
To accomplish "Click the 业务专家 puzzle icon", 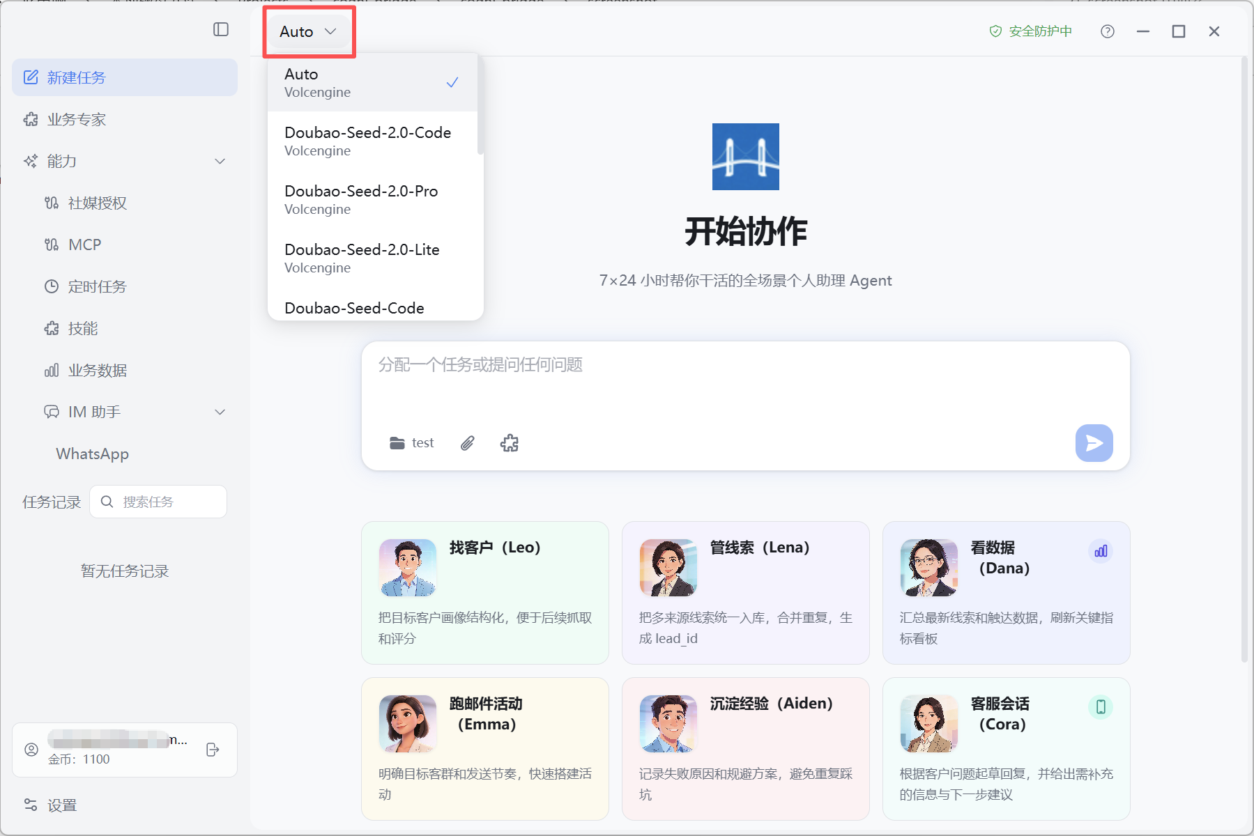I will 31,119.
